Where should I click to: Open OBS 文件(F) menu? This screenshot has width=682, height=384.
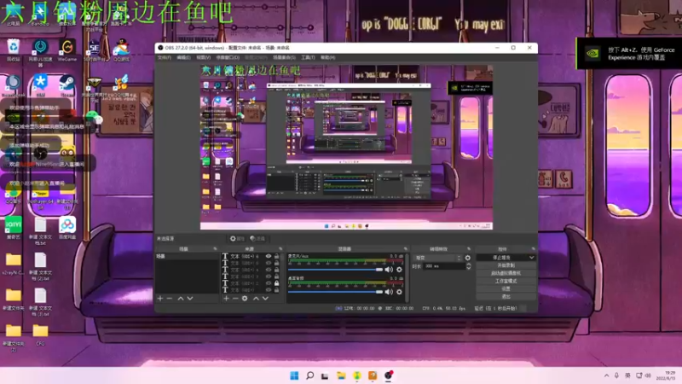[x=164, y=57]
